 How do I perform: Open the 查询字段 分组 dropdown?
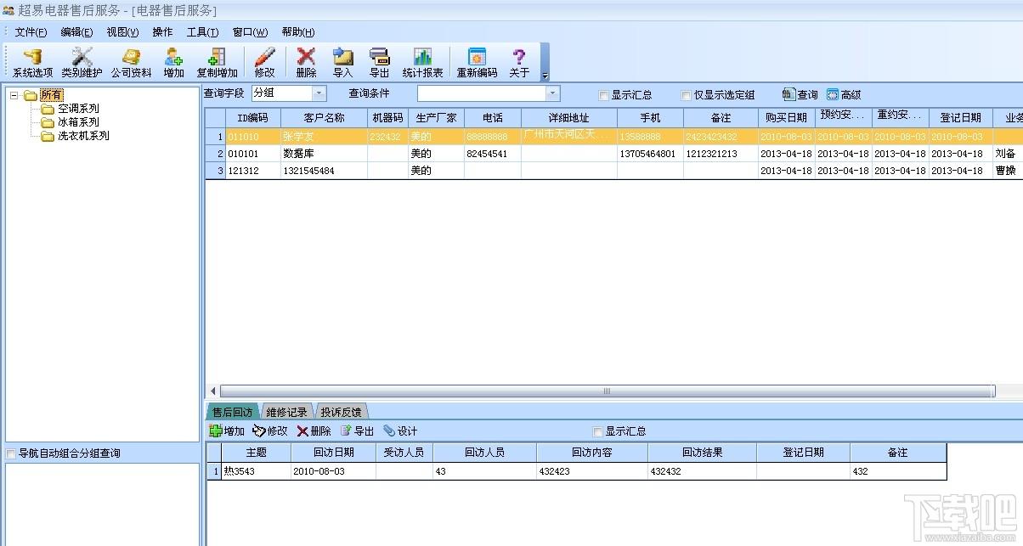(319, 93)
